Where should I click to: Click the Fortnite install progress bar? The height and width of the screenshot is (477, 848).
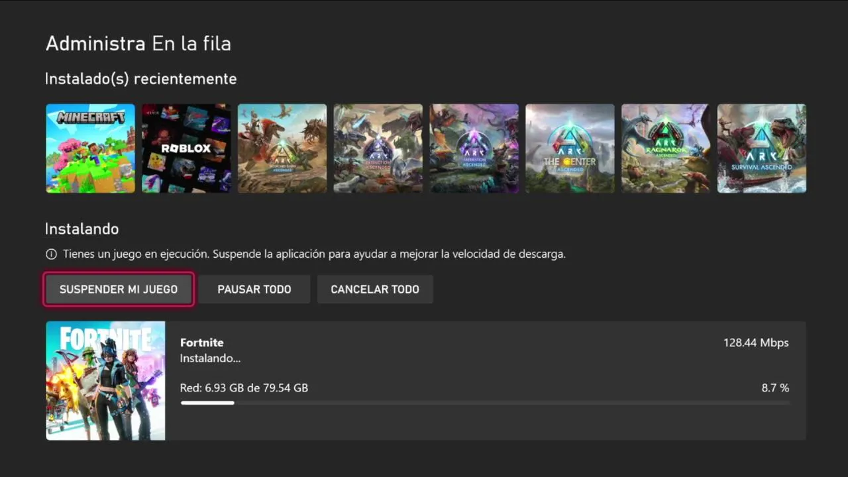pos(484,402)
